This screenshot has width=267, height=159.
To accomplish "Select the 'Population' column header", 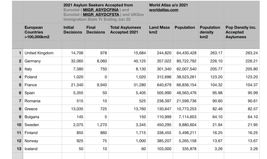I will pyautogui.click(x=185, y=32).
